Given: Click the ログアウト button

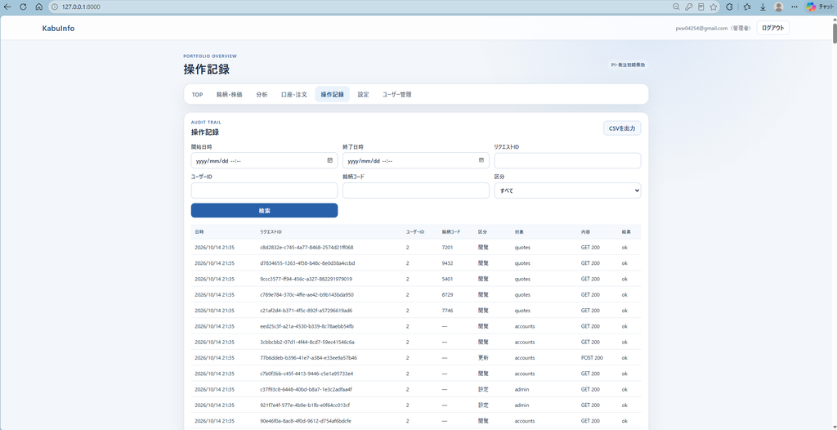Looking at the screenshot, I should click(x=773, y=28).
